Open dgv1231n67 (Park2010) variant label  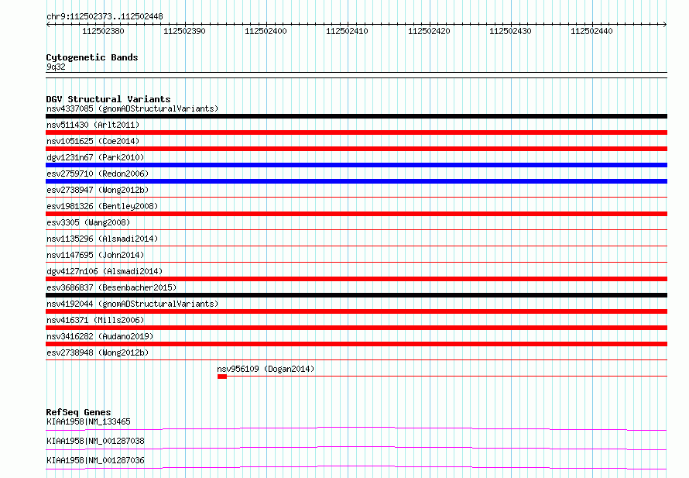pos(95,157)
